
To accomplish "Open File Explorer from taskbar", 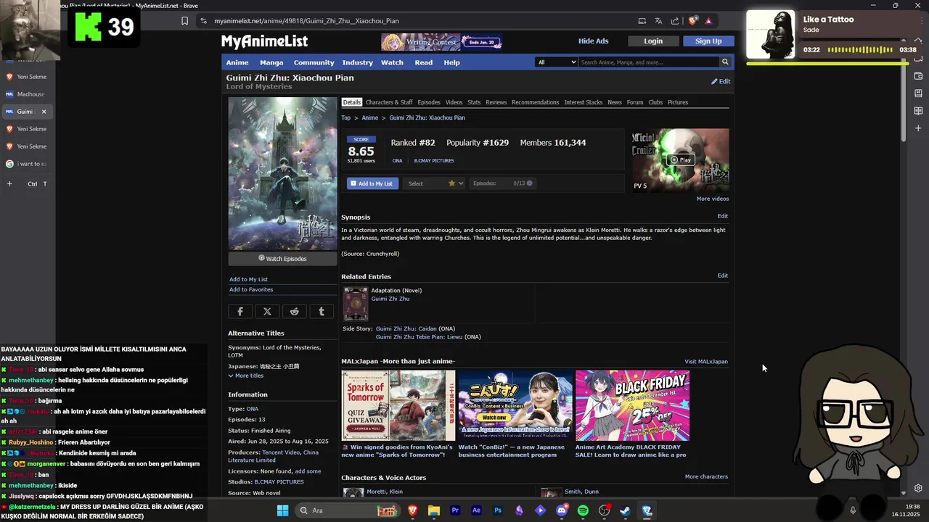I will [x=434, y=510].
